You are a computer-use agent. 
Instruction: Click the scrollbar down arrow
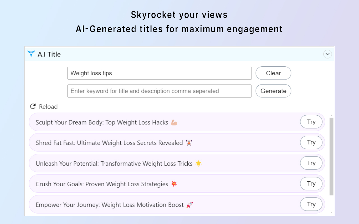(331, 213)
